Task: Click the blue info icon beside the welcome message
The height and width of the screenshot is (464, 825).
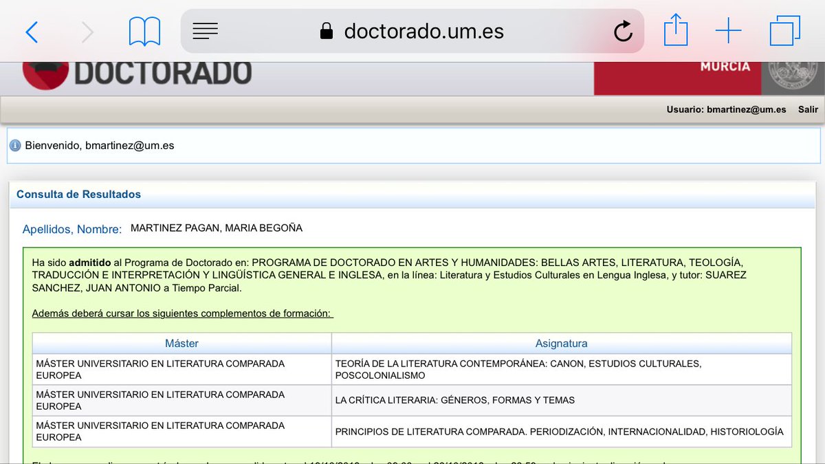Action: tap(16, 145)
